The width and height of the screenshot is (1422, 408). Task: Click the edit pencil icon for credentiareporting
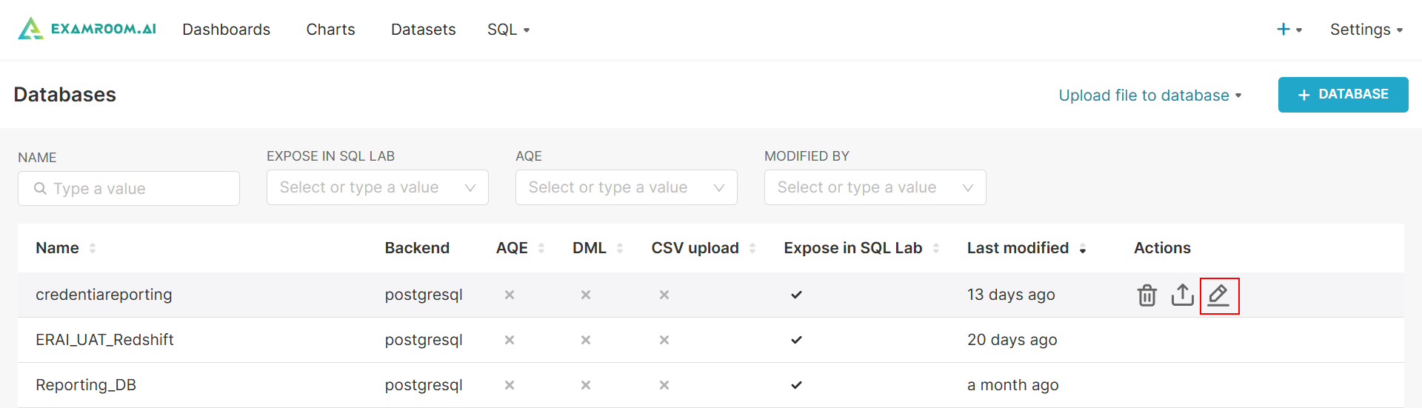click(1218, 295)
